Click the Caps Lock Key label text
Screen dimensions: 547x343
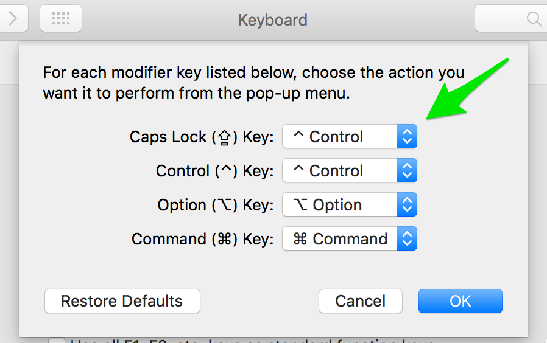coord(202,137)
